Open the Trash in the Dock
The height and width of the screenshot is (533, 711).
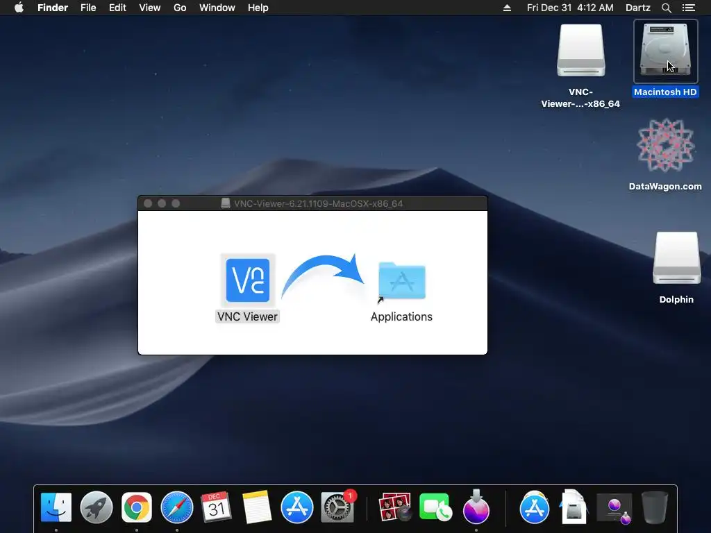click(x=655, y=507)
